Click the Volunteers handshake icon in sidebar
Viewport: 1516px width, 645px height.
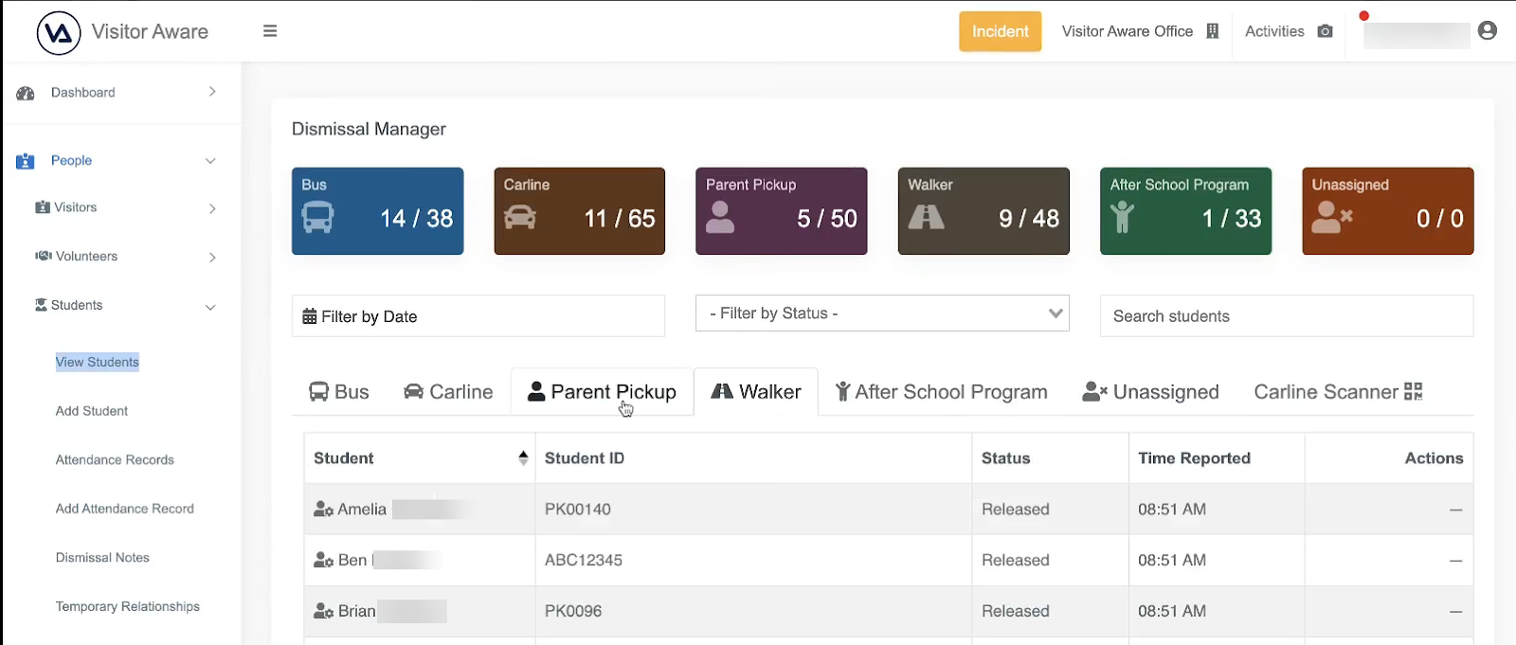coord(44,256)
